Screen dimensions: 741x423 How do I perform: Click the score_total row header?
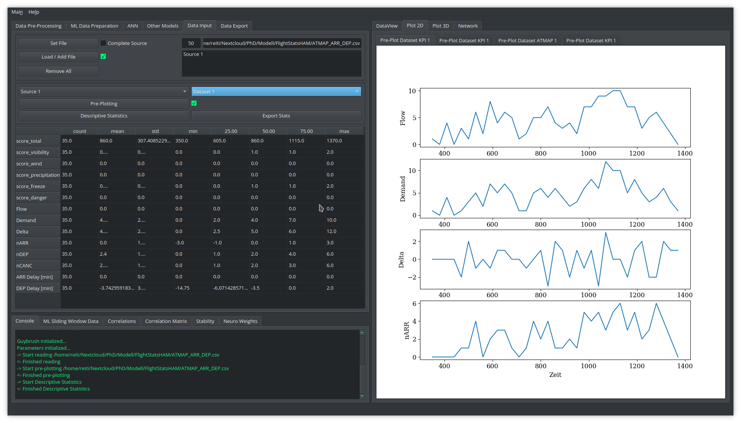[x=37, y=141]
